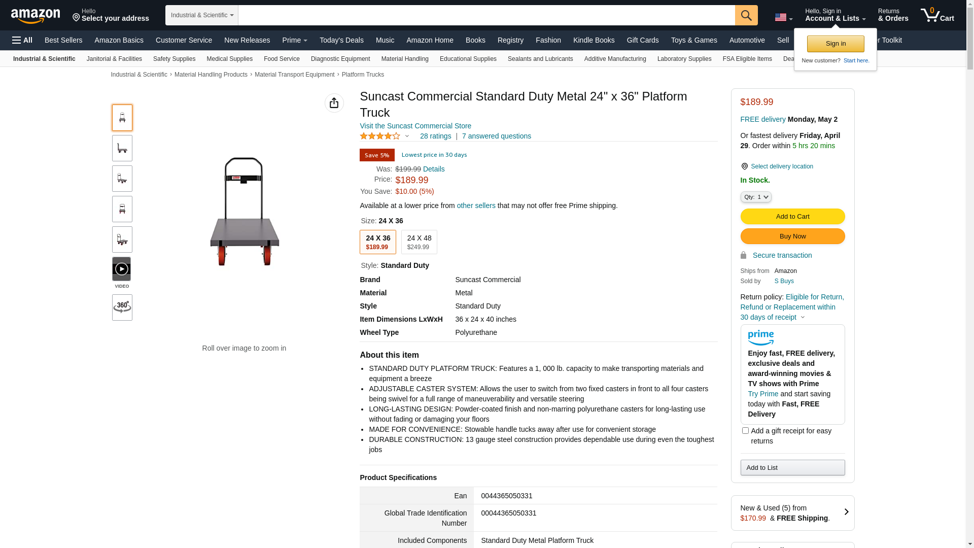This screenshot has height=548, width=974.
Task: Go to Safety Supplies subcategory
Action: [x=174, y=59]
